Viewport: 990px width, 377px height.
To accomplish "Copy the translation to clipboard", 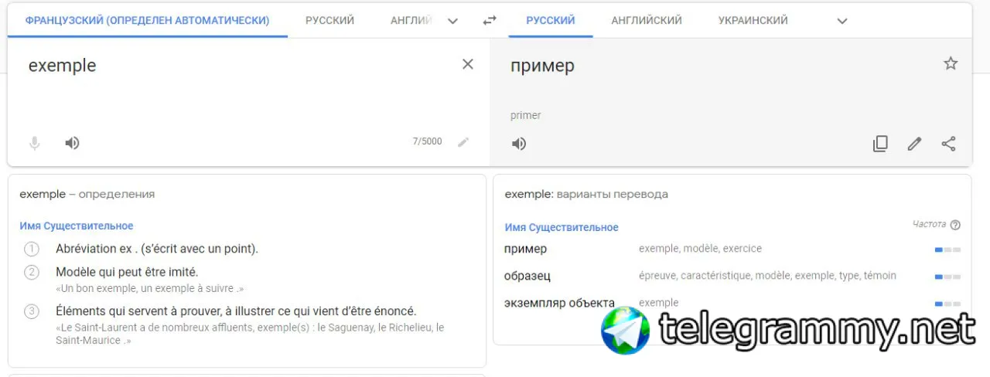I will tap(880, 144).
